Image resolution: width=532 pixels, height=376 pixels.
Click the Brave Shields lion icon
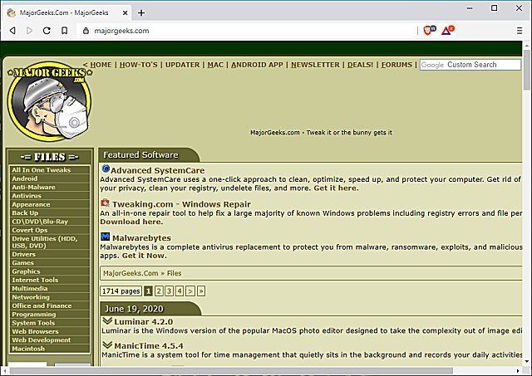(428, 31)
